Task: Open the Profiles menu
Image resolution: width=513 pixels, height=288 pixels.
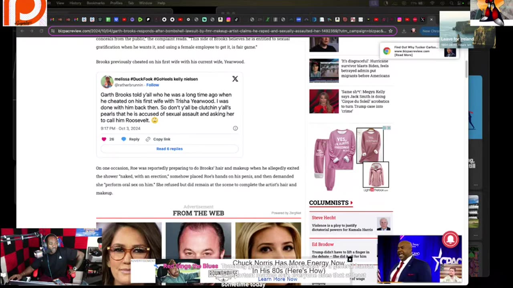Action: click(116, 3)
